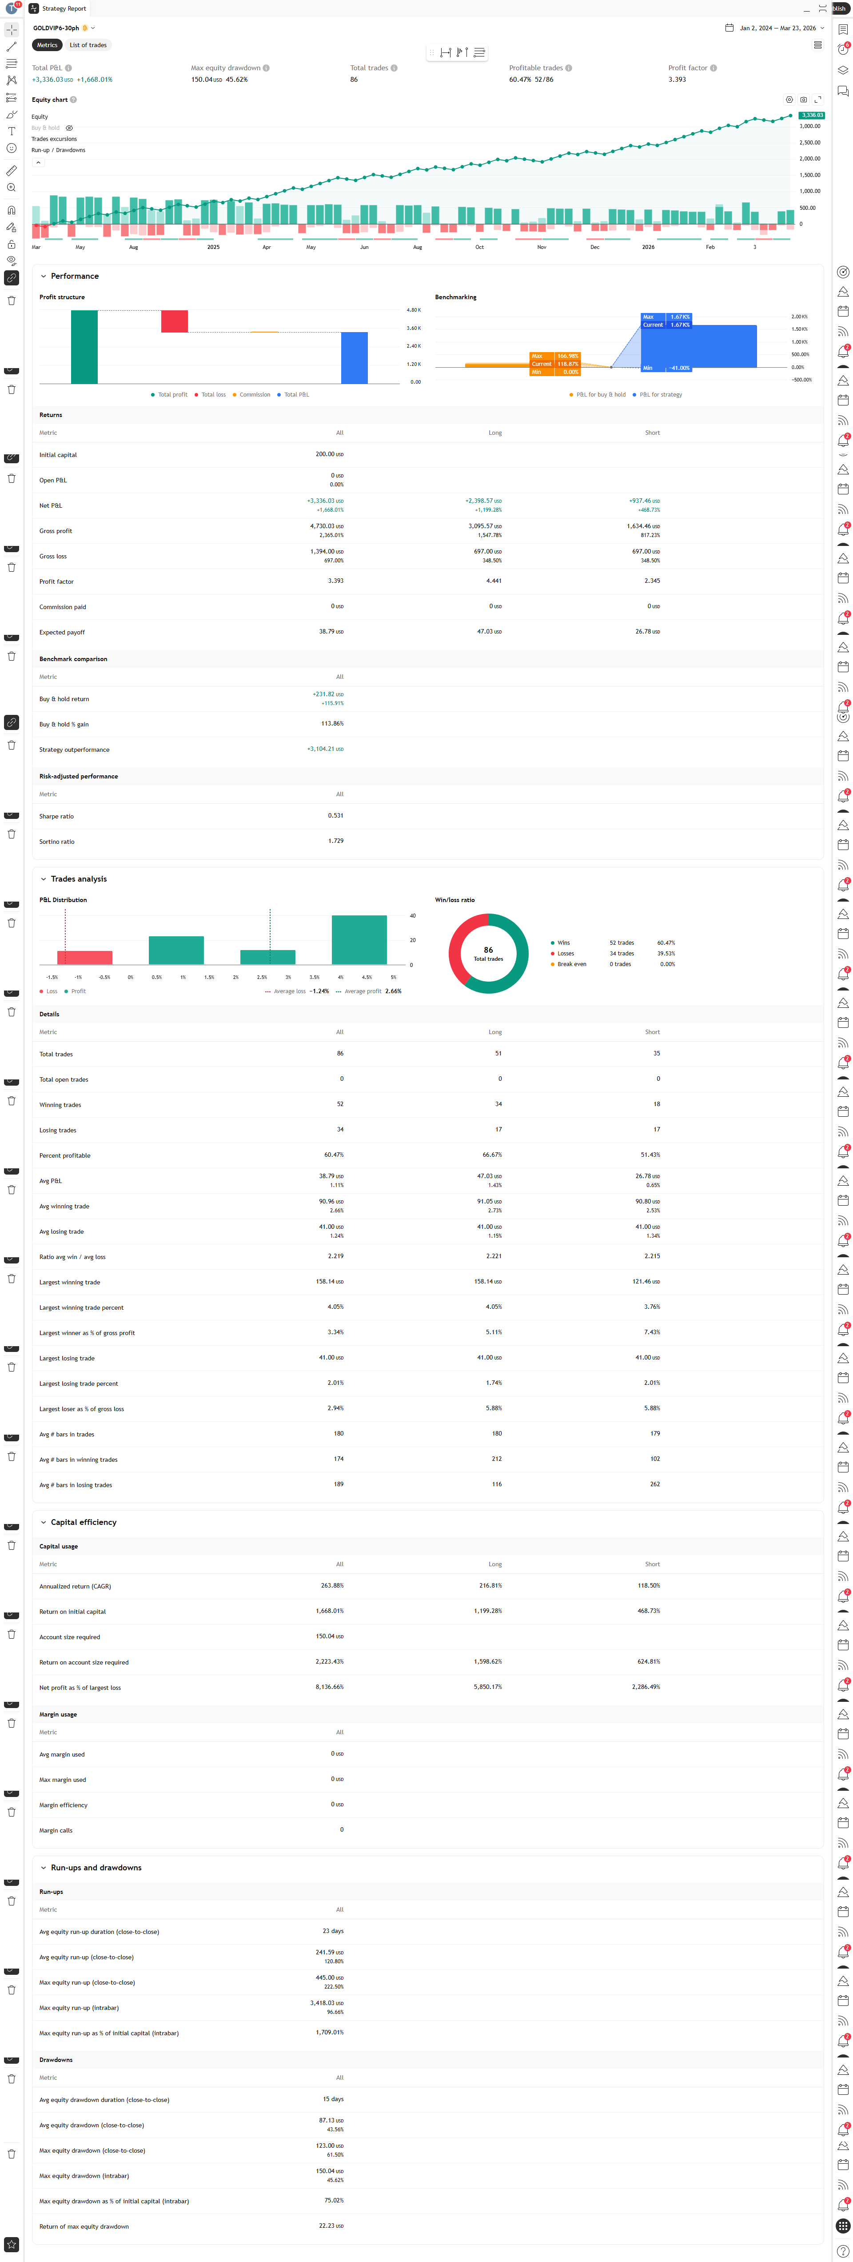Open the chats icon in right sidebar
The image size is (853, 2262).
tap(842, 90)
